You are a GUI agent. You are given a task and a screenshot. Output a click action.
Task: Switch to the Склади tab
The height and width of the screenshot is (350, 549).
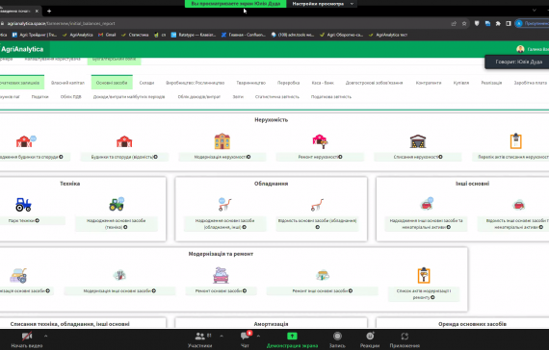click(x=146, y=83)
